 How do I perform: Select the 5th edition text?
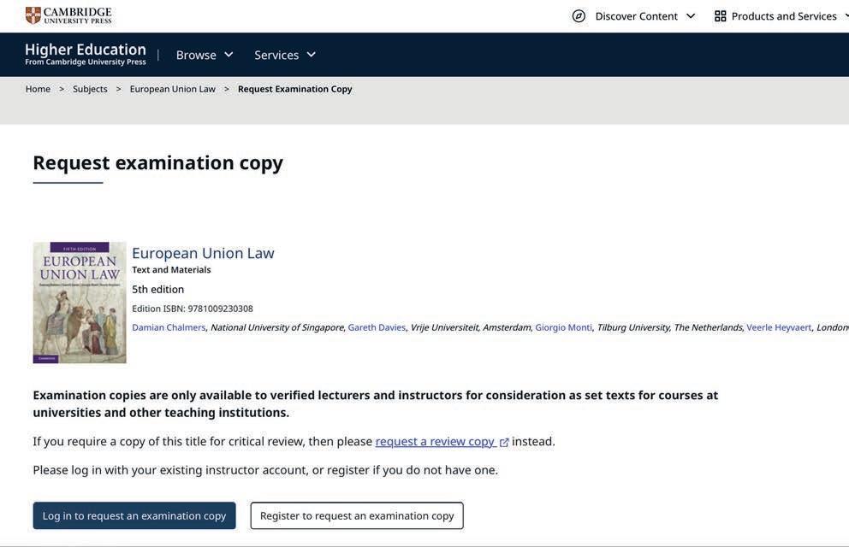(158, 289)
